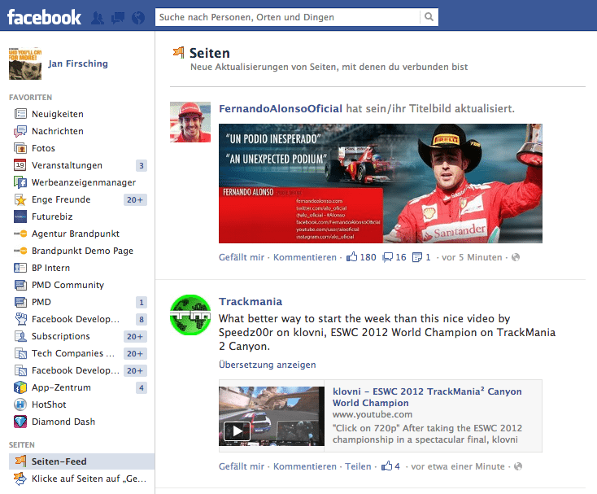Click the Subscriptions list icon

tap(20, 336)
